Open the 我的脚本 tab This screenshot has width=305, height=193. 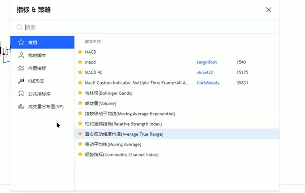click(x=42, y=56)
